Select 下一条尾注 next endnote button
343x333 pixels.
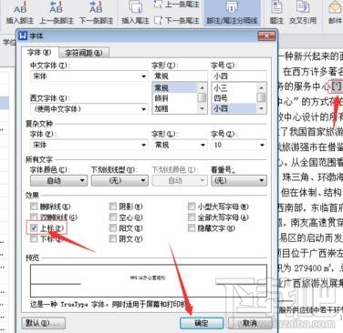click(x=177, y=20)
